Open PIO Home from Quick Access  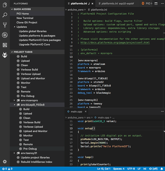[37, 14]
